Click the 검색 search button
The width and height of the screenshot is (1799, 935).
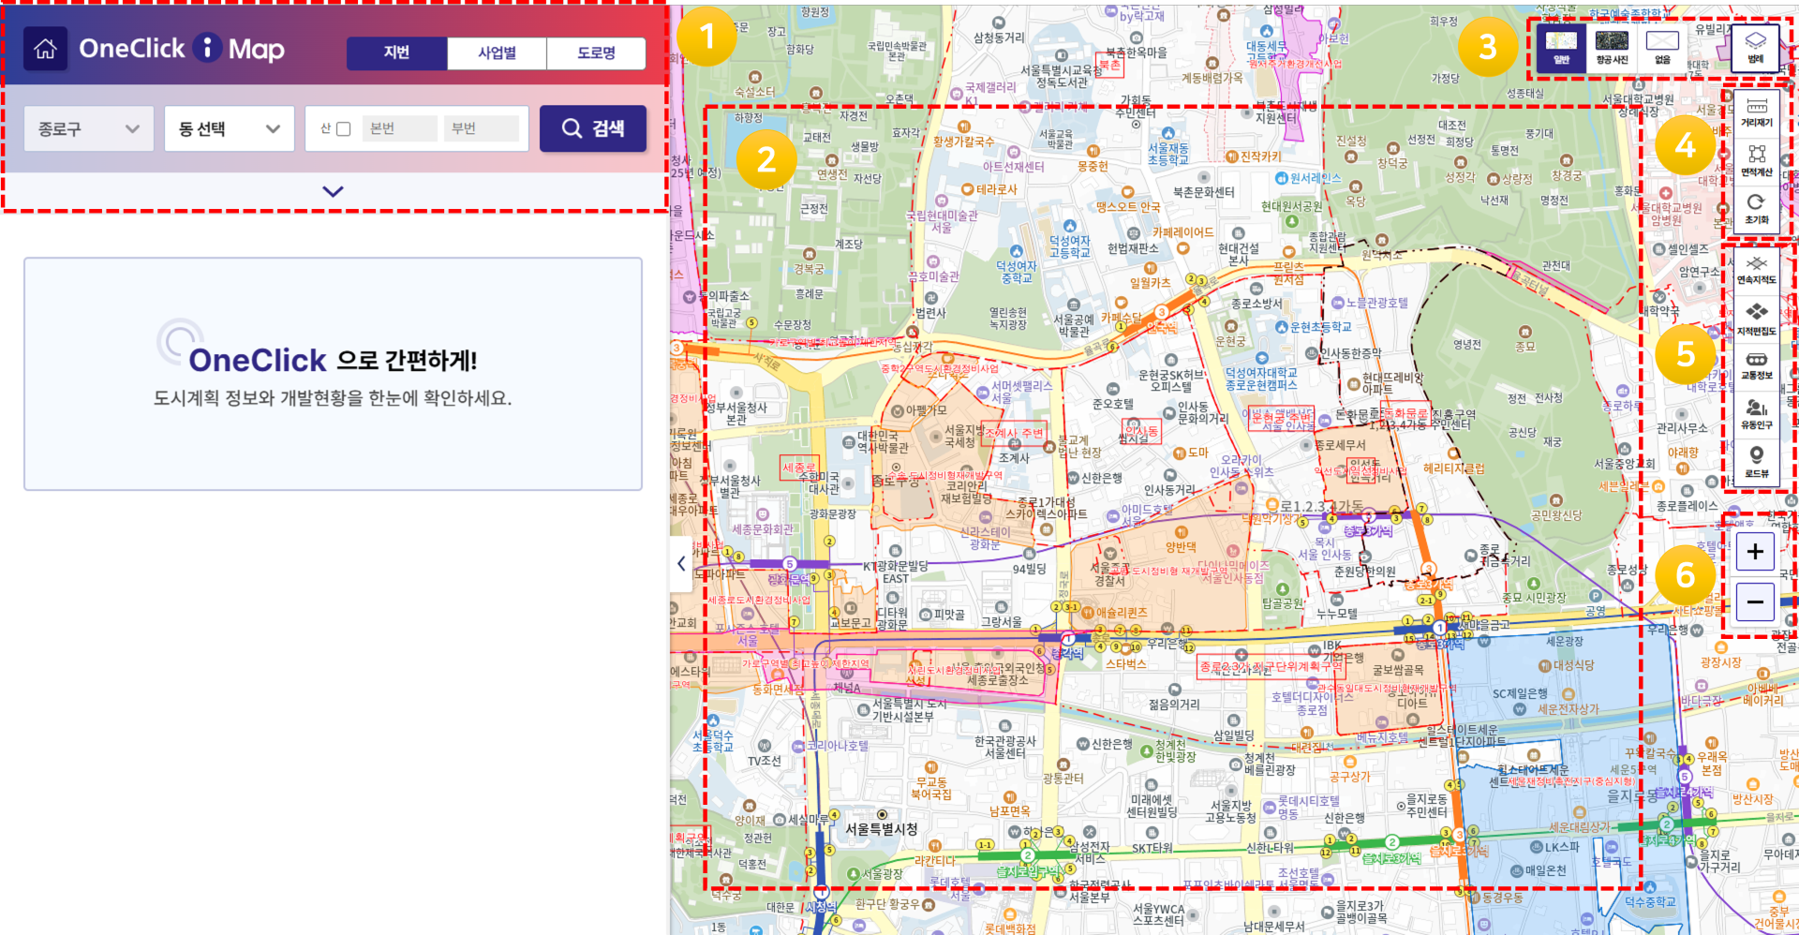pos(593,128)
